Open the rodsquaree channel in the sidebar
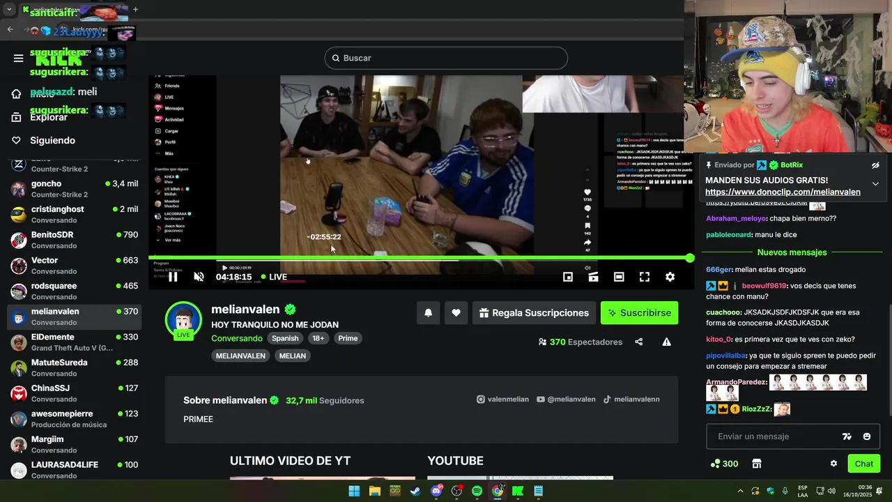 pos(75,291)
